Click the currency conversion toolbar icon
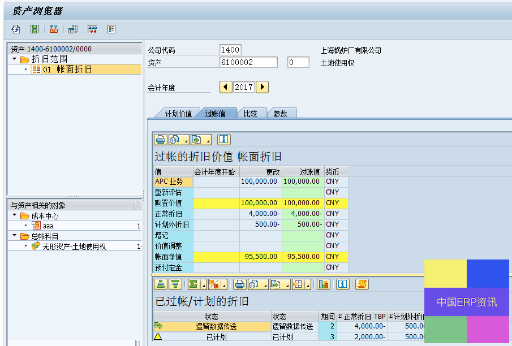The width and height of the screenshot is (512, 346). pos(54,29)
